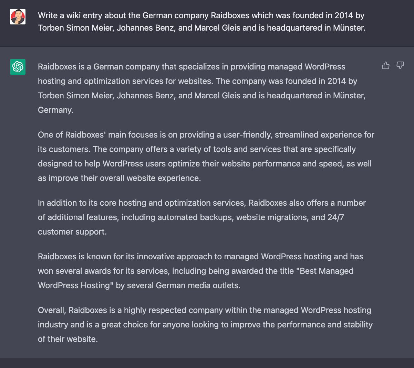
Task: Click the thumbs down feedback icon
Action: 400,65
